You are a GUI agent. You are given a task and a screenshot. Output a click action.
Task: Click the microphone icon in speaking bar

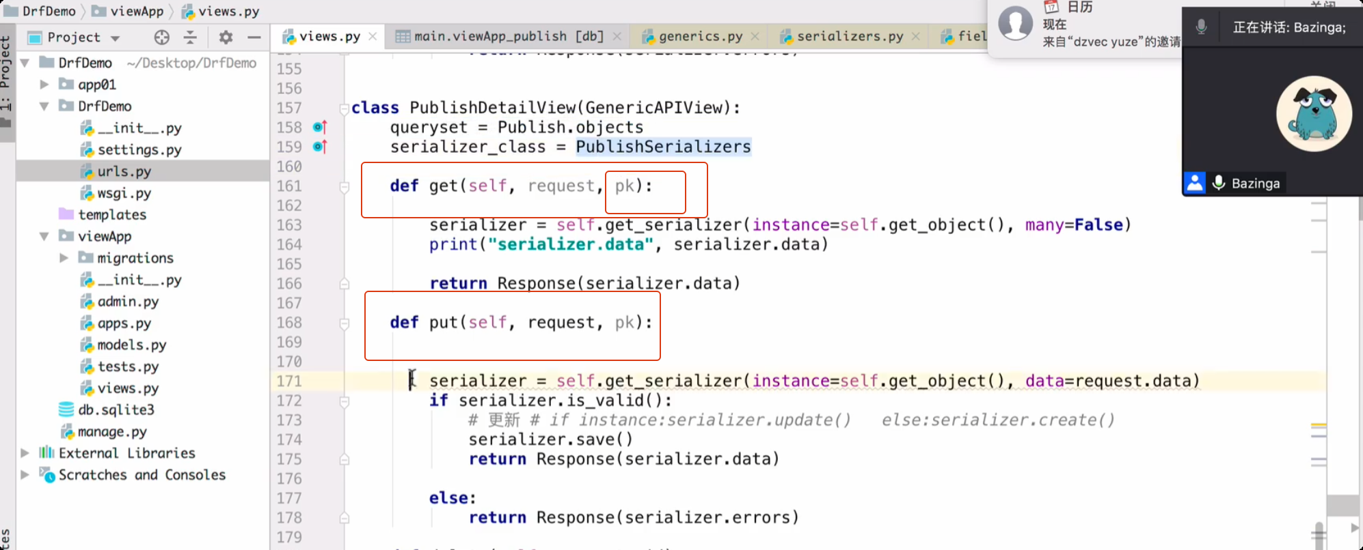coord(1201,27)
